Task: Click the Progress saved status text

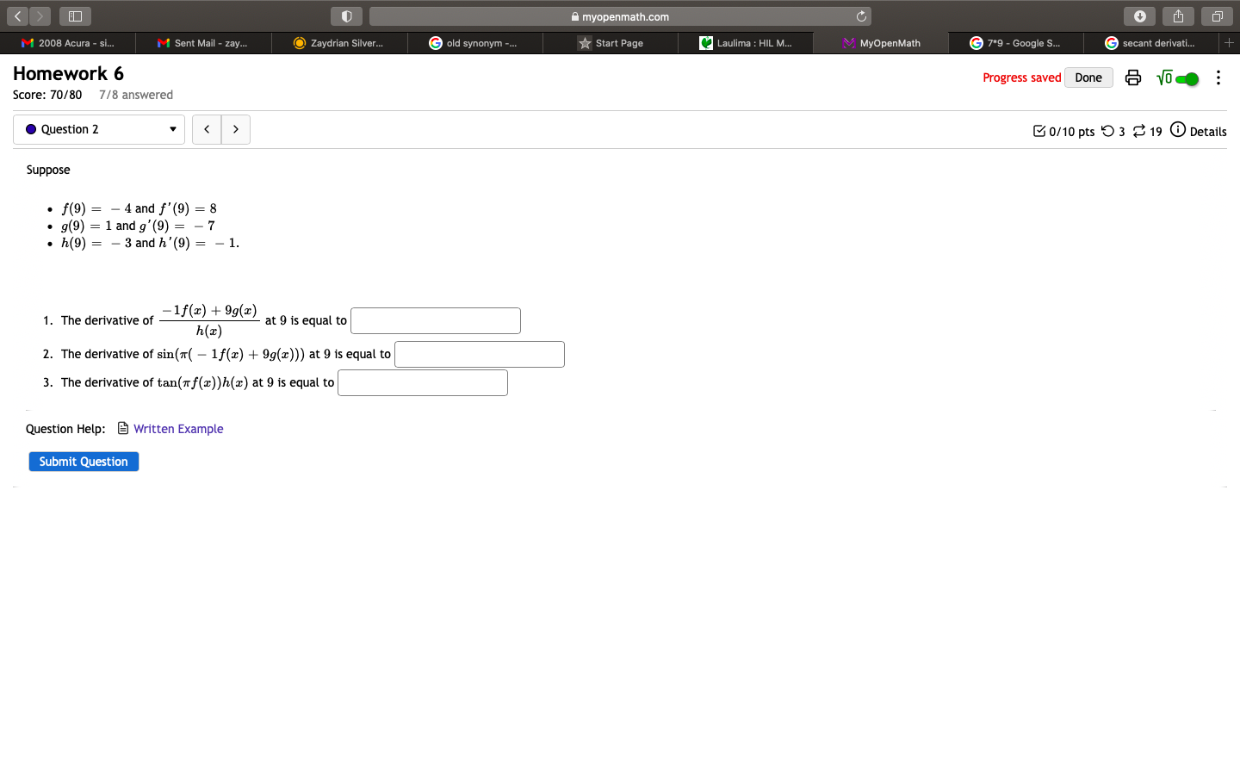Action: tap(1022, 77)
